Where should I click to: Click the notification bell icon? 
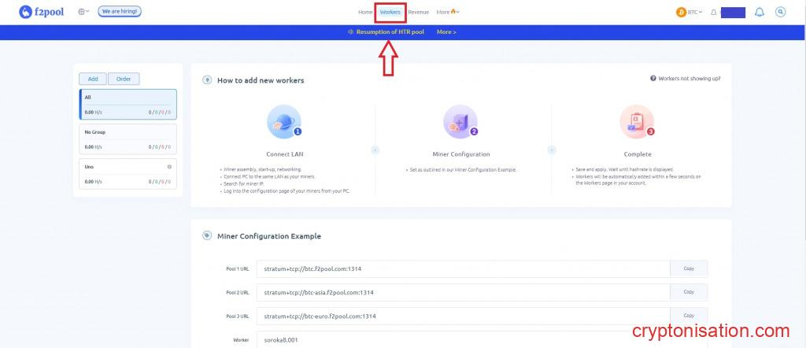[x=759, y=12]
